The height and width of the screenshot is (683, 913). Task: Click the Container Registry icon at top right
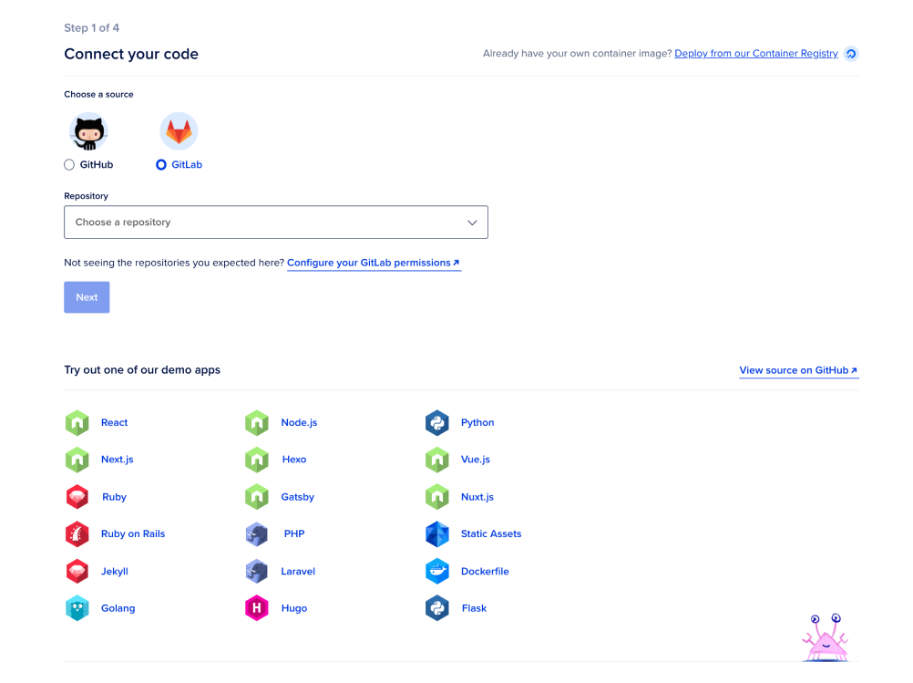851,54
